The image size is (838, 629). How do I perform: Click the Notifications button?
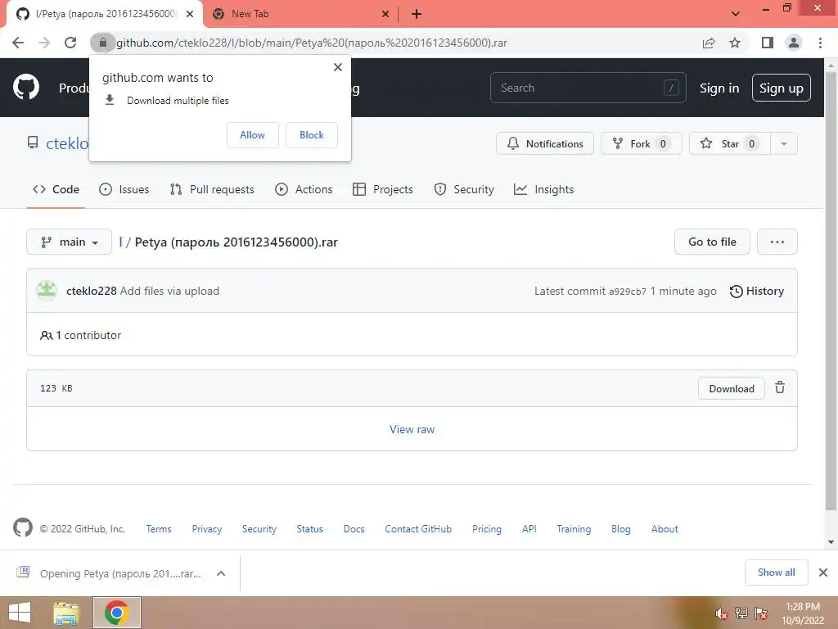click(544, 143)
